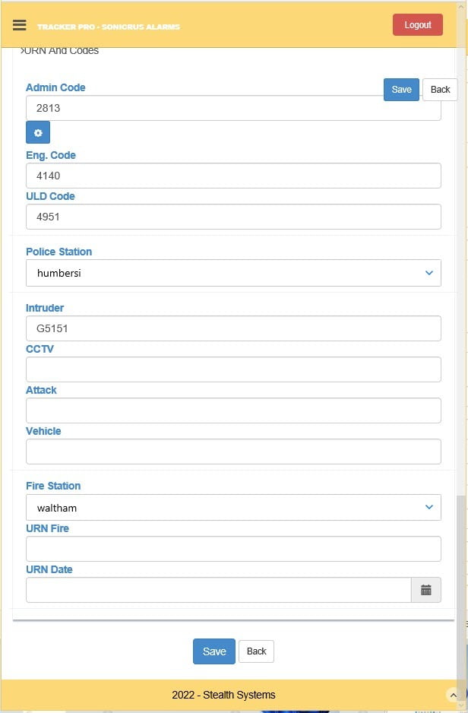This screenshot has width=468, height=713.
Task: Select the ULD Code field
Action: 233,217
